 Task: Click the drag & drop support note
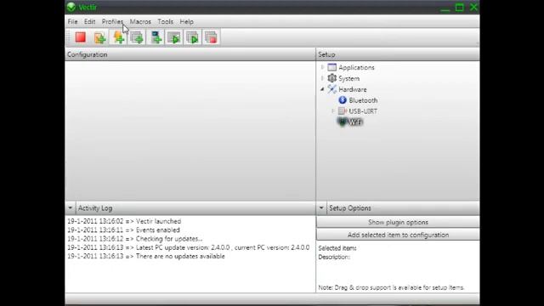(x=391, y=287)
